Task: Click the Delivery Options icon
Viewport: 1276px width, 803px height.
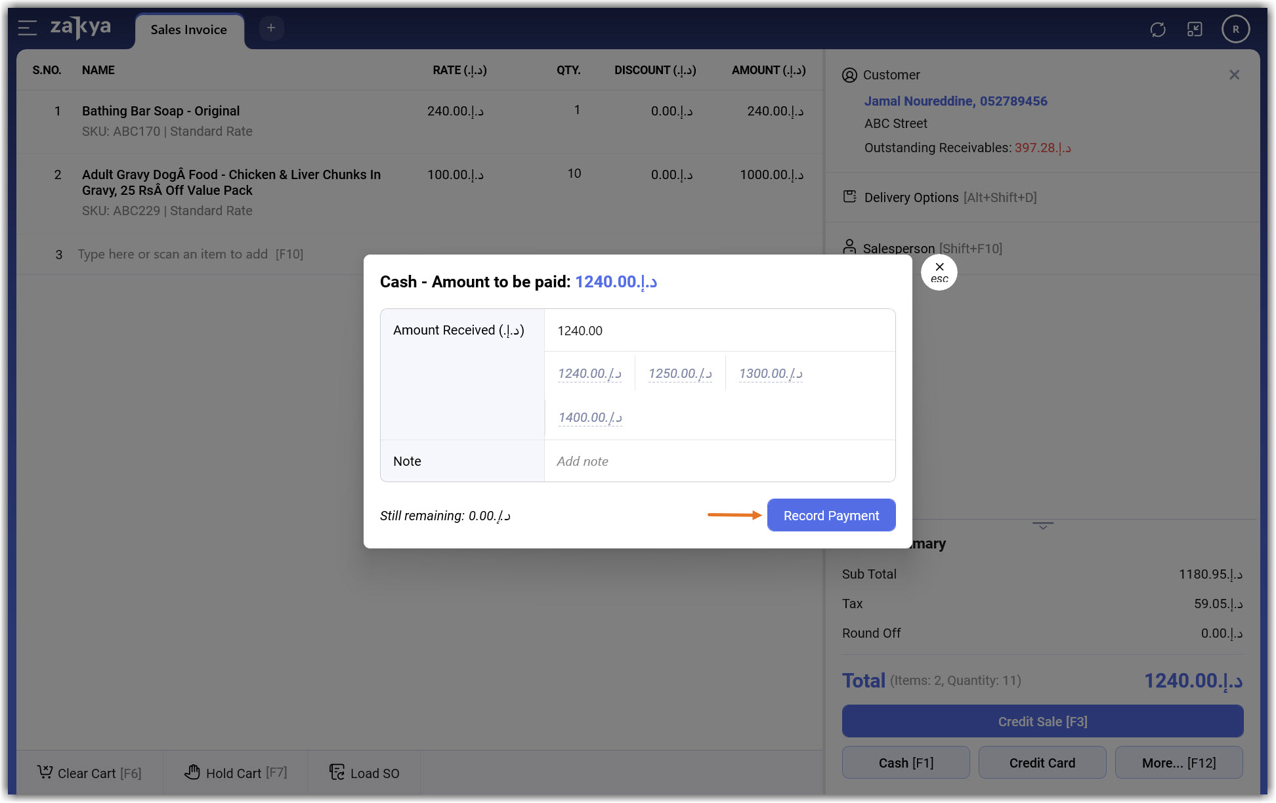Action: [x=850, y=197]
